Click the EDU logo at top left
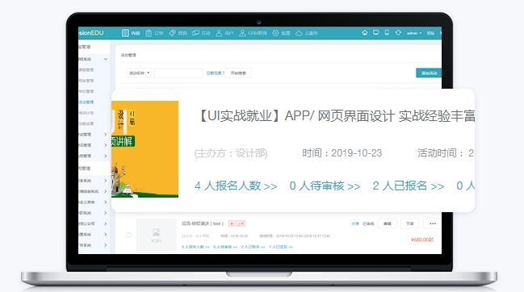 91,33
